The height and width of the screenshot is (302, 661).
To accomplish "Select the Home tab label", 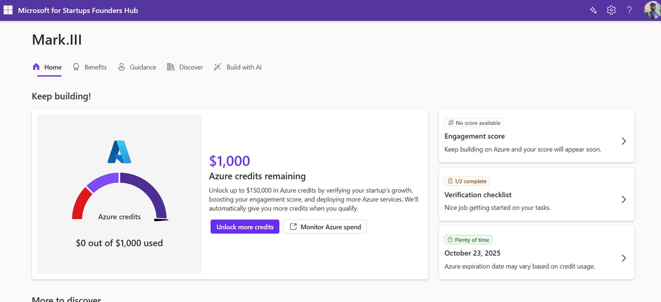I will 53,67.
